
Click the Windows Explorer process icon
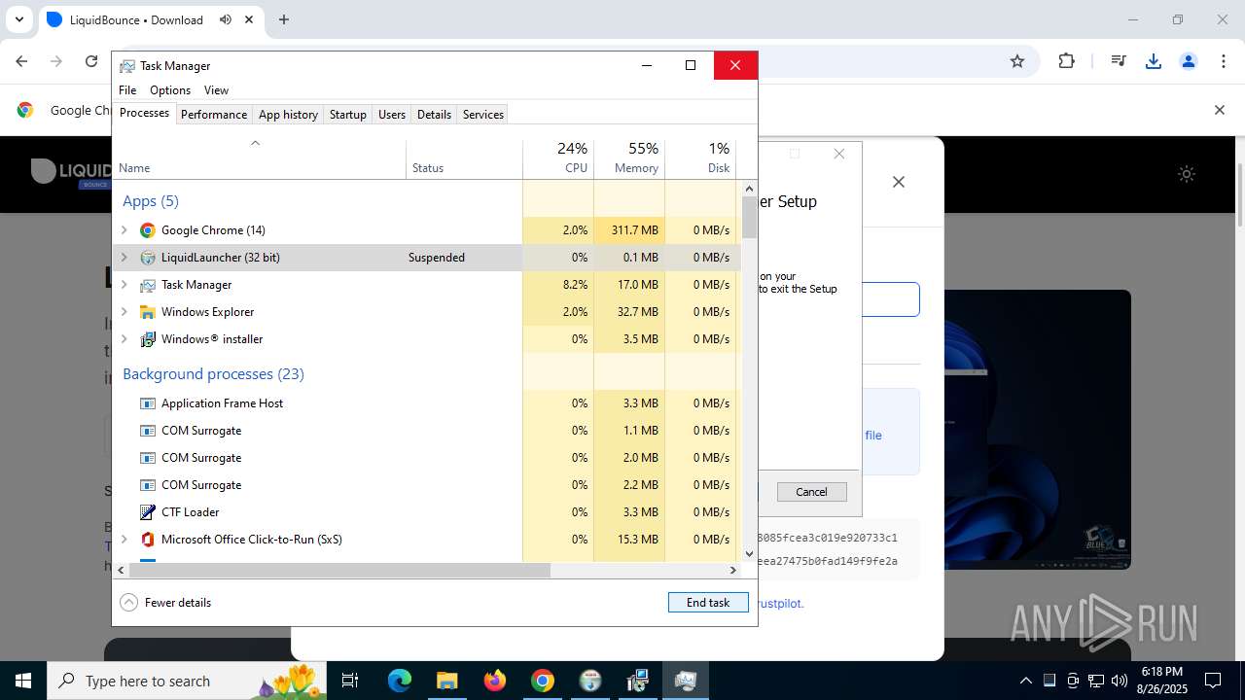[148, 312]
